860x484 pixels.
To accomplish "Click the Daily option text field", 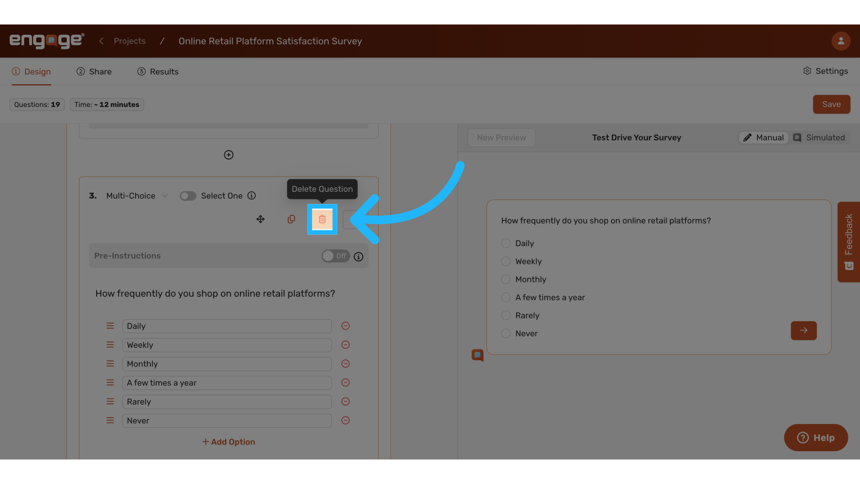I will 227,326.
